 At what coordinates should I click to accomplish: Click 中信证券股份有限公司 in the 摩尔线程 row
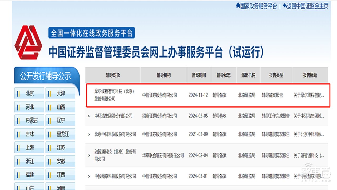(x=160, y=95)
